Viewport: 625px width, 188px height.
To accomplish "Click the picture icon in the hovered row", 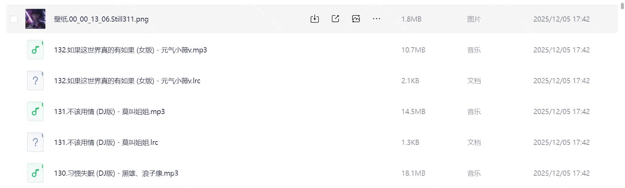I will click(x=356, y=19).
